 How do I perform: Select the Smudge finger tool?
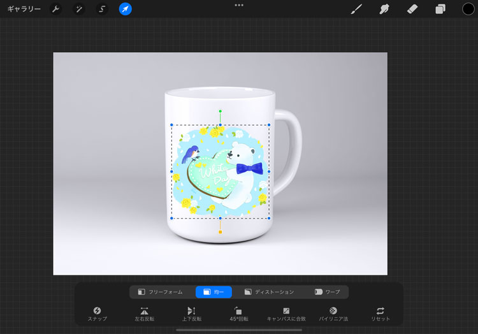coord(384,9)
